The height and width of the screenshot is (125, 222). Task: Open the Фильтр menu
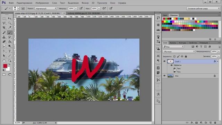coord(85,3)
